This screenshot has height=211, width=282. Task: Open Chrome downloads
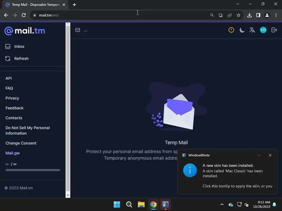(250, 15)
